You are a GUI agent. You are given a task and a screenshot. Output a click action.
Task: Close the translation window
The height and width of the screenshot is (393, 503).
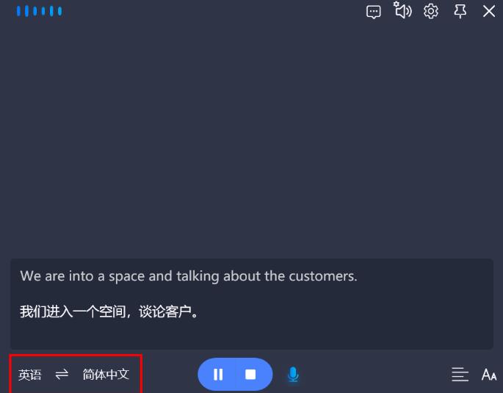[x=489, y=12]
